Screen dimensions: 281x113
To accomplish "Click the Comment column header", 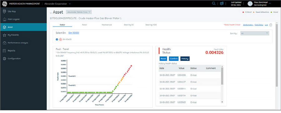I will click(211, 68).
